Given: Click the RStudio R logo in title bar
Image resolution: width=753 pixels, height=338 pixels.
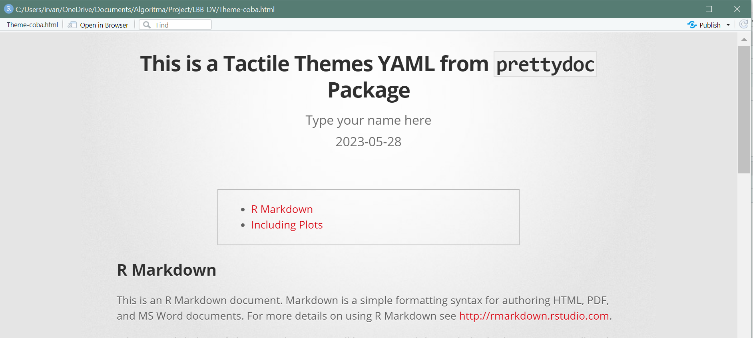Looking at the screenshot, I should point(8,9).
